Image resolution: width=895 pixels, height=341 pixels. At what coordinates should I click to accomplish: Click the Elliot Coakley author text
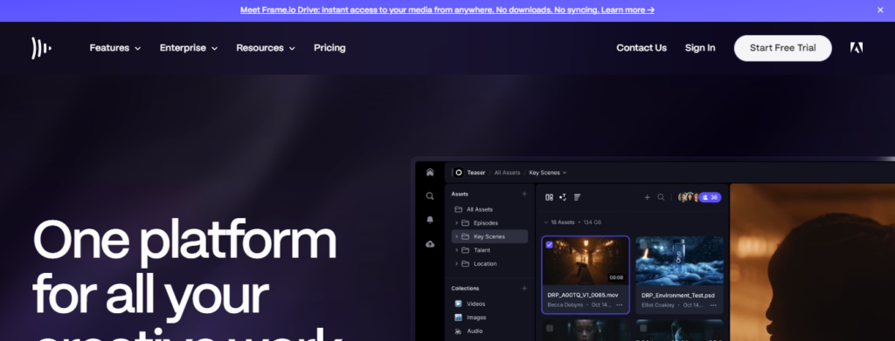click(x=658, y=305)
